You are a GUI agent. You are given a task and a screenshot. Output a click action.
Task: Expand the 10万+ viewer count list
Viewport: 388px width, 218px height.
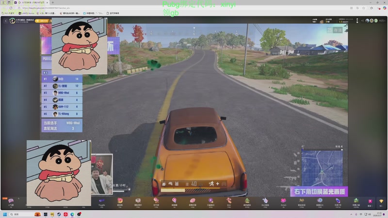(382, 21)
